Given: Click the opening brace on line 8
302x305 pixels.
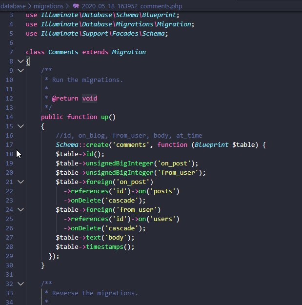Looking at the screenshot, I should pos(28,61).
